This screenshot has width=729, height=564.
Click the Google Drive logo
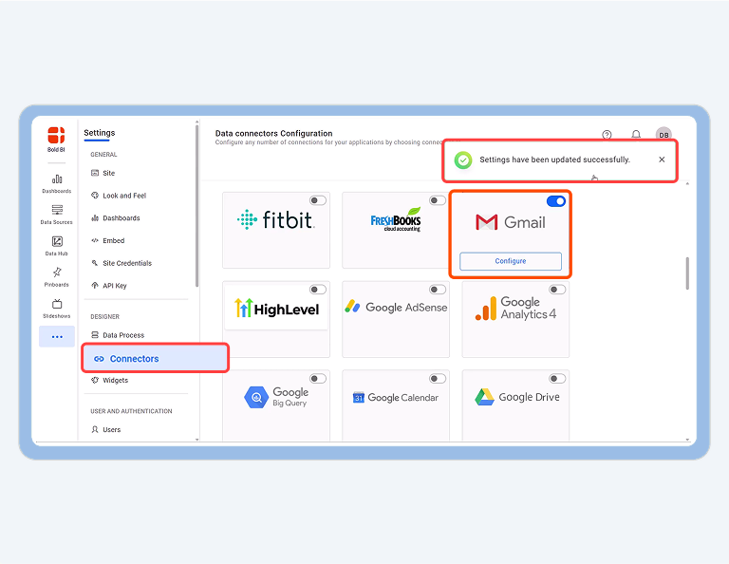click(x=517, y=397)
